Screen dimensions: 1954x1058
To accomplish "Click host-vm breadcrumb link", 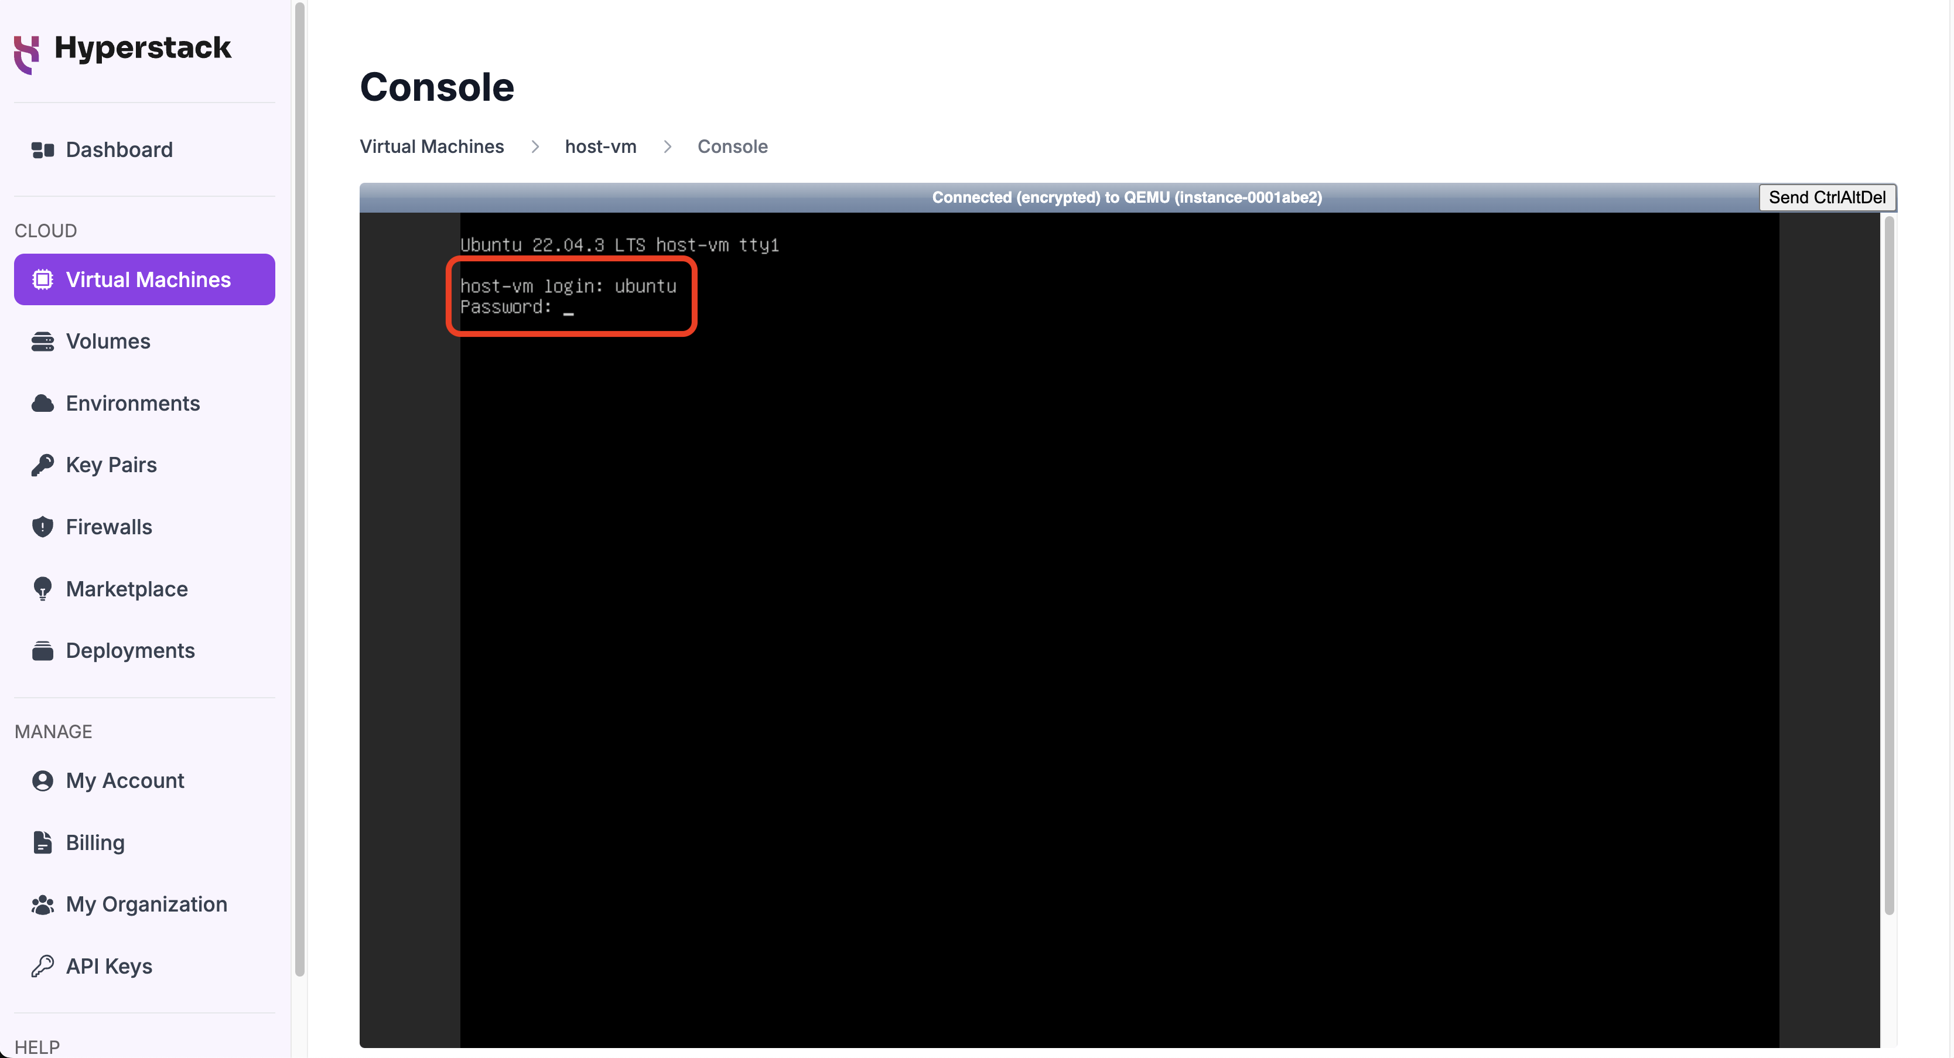I will 601,146.
